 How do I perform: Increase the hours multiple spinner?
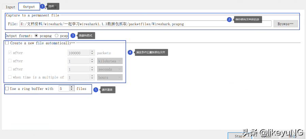click(92, 76)
